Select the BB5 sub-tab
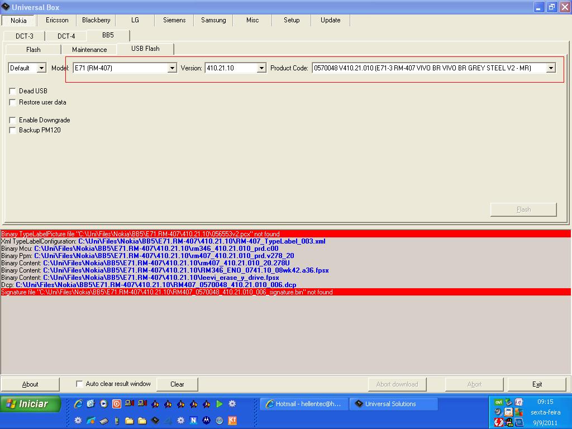Viewport: 572px width, 429px height. click(108, 35)
